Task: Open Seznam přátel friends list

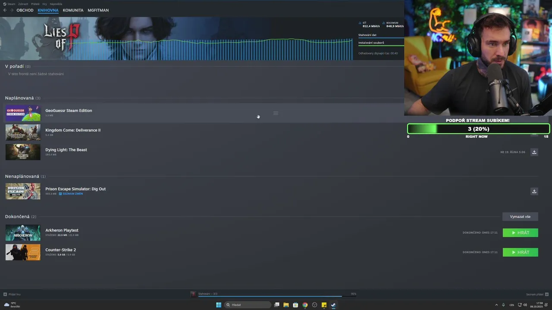Action: pos(537,294)
